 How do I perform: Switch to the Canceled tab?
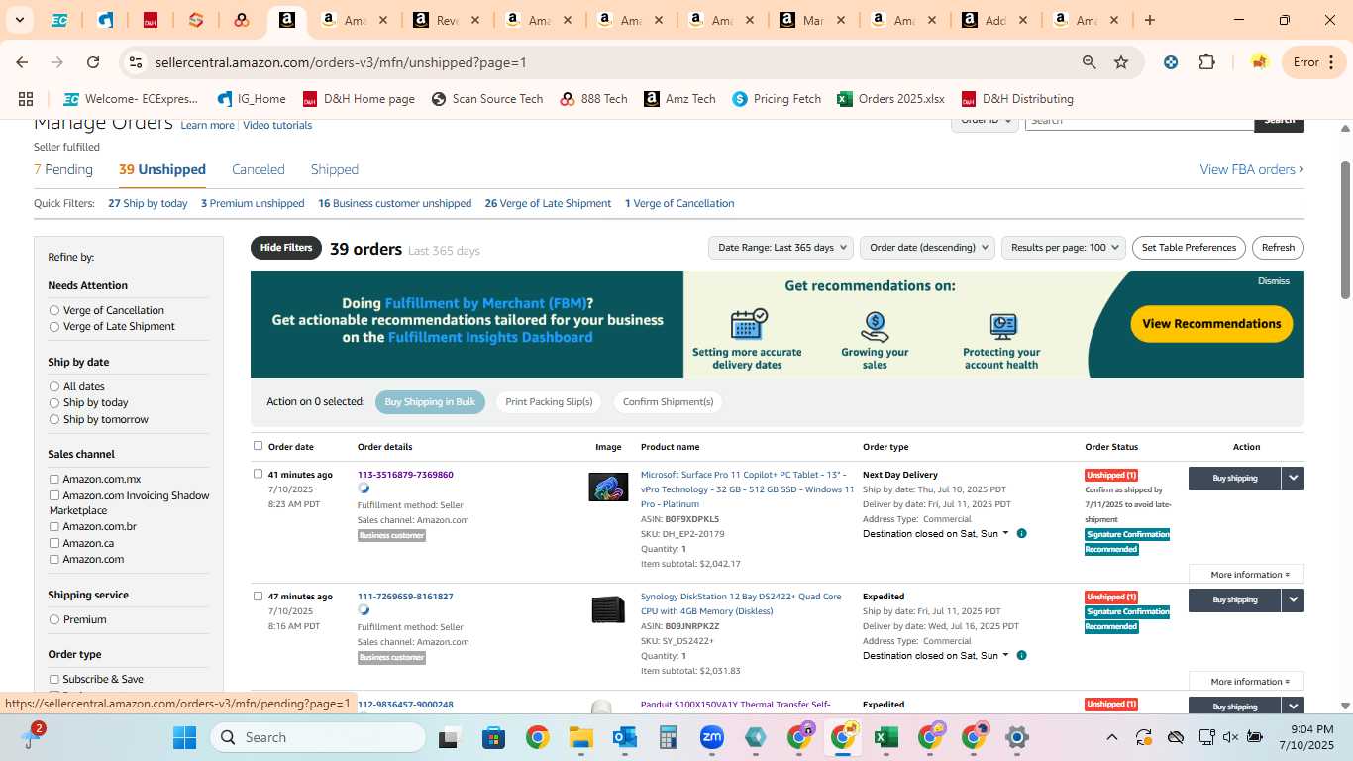coord(259,169)
